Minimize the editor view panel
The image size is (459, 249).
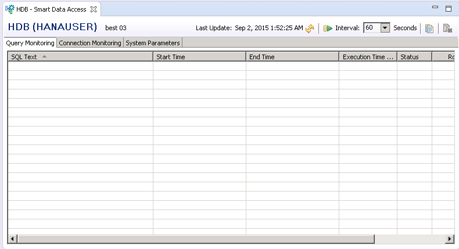click(x=435, y=9)
